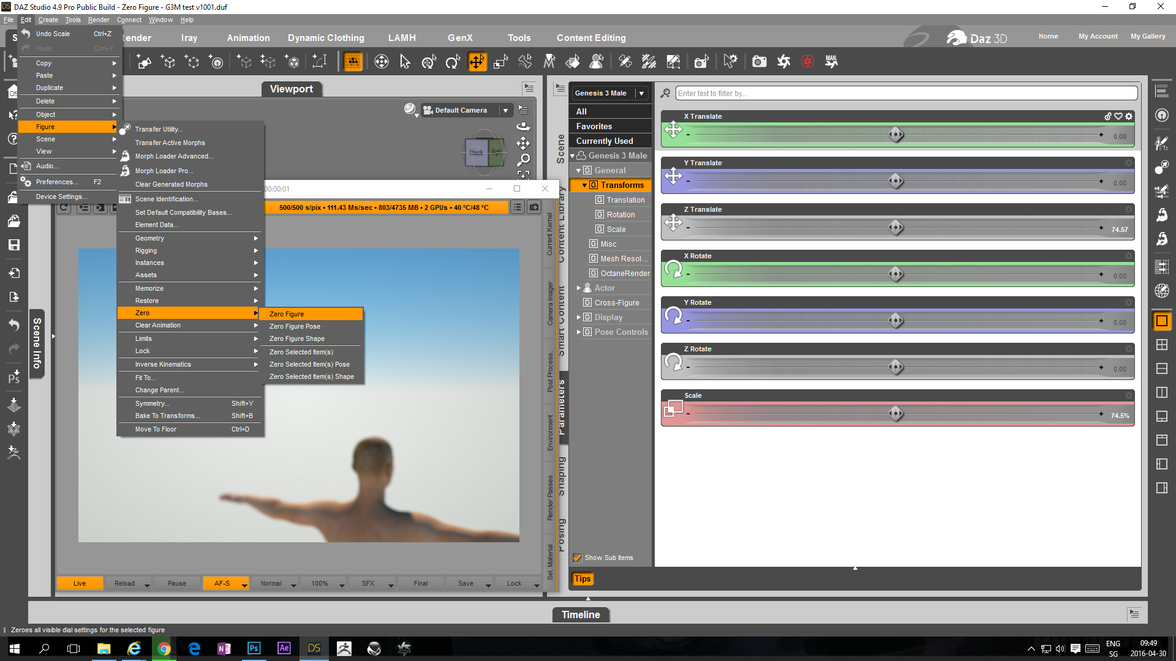This screenshot has width=1176, height=661.
Task: Toggle lock icon on X Translate
Action: pos(1107,116)
